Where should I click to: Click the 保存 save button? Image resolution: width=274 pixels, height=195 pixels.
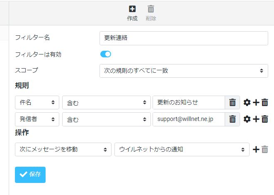point(30,175)
